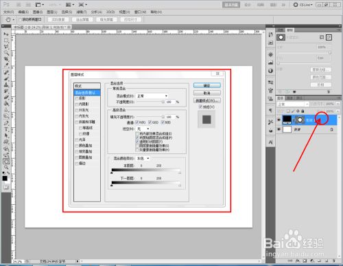Enable 颜色叠加 checkbox in Layer Style dialog
Screen dimensions: 343x266
pos(77,146)
